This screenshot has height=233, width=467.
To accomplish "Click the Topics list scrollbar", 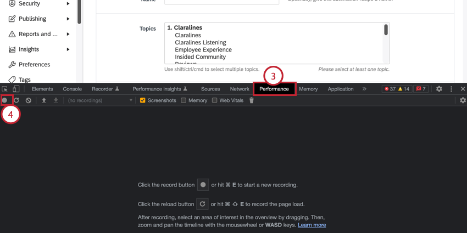I will click(386, 30).
